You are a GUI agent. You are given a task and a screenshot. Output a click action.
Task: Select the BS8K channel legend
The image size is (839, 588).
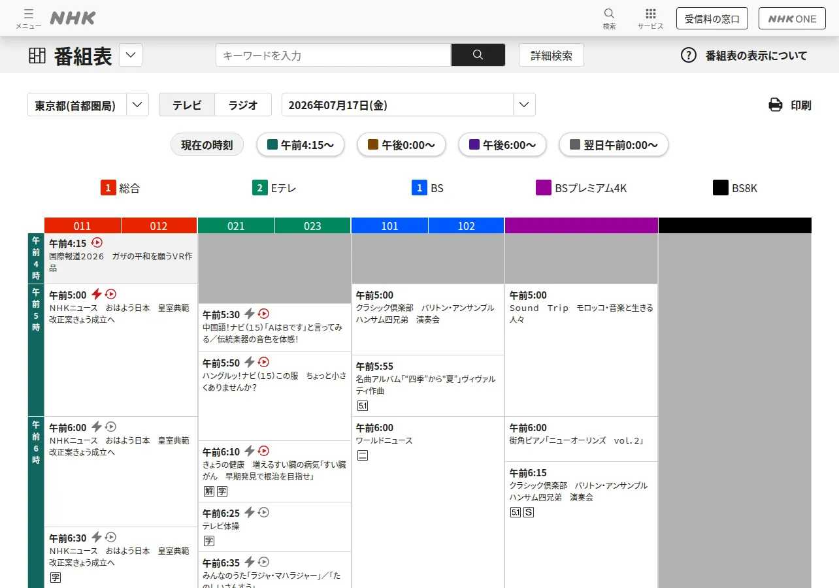(735, 188)
